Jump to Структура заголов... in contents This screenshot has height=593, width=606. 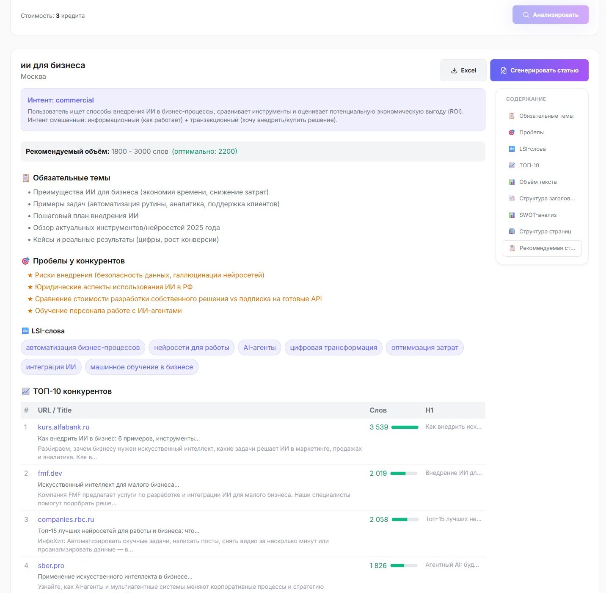(542, 198)
